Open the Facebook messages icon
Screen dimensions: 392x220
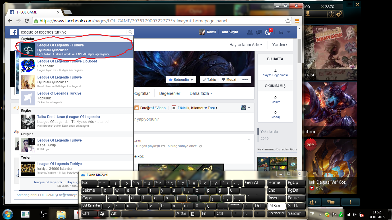[259, 32]
